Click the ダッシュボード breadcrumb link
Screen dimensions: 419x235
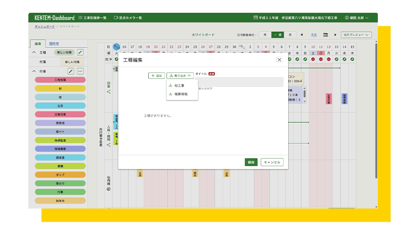click(x=45, y=26)
